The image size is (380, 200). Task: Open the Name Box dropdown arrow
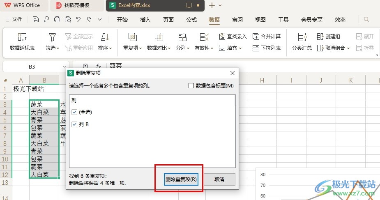pos(64,67)
